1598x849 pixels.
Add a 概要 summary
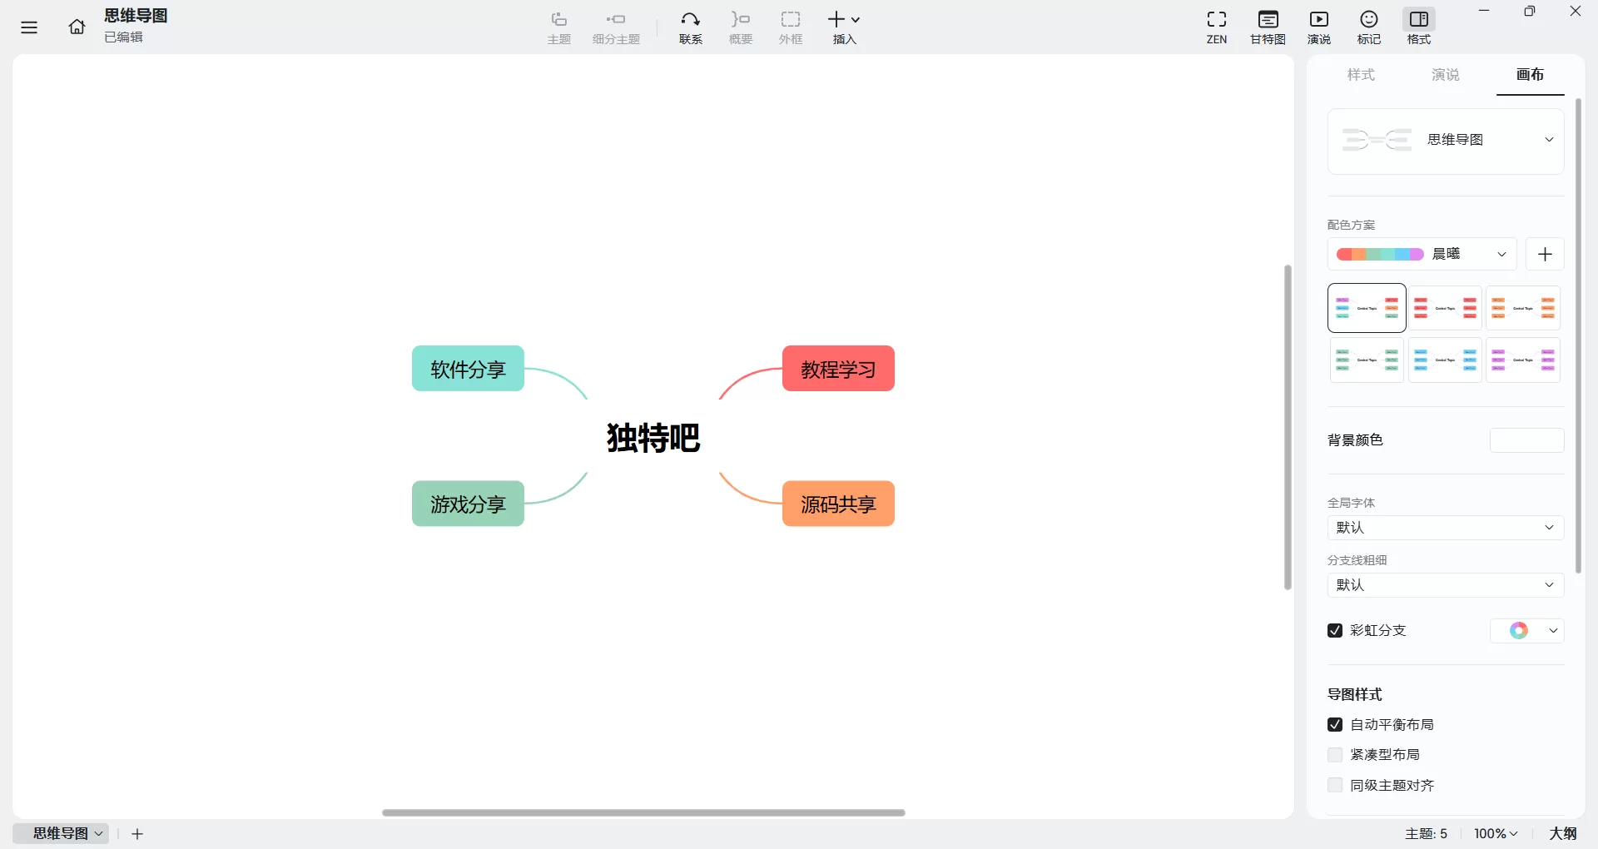(740, 27)
